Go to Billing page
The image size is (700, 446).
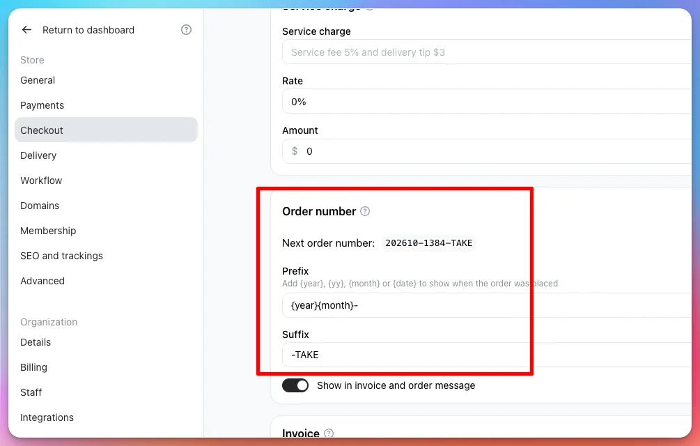point(33,367)
